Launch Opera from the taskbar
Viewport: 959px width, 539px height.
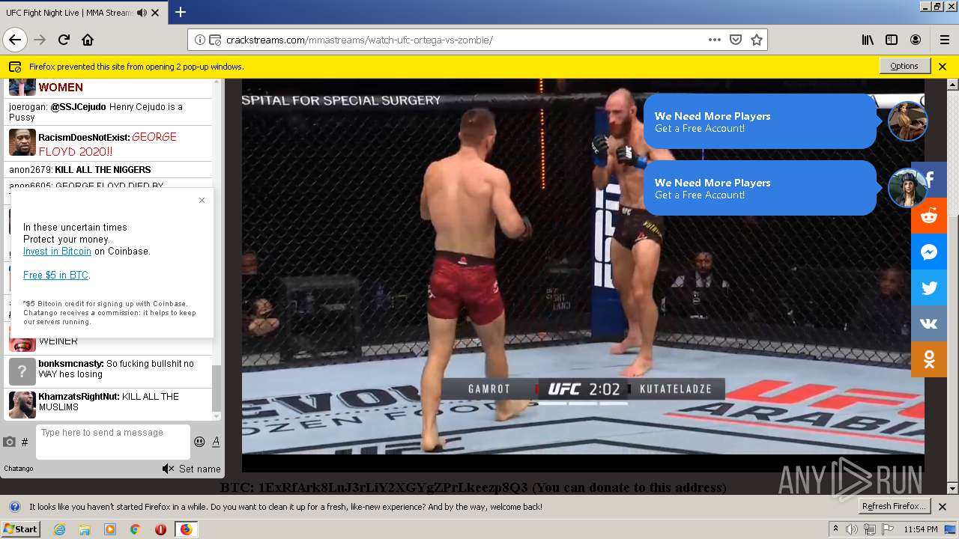160,529
